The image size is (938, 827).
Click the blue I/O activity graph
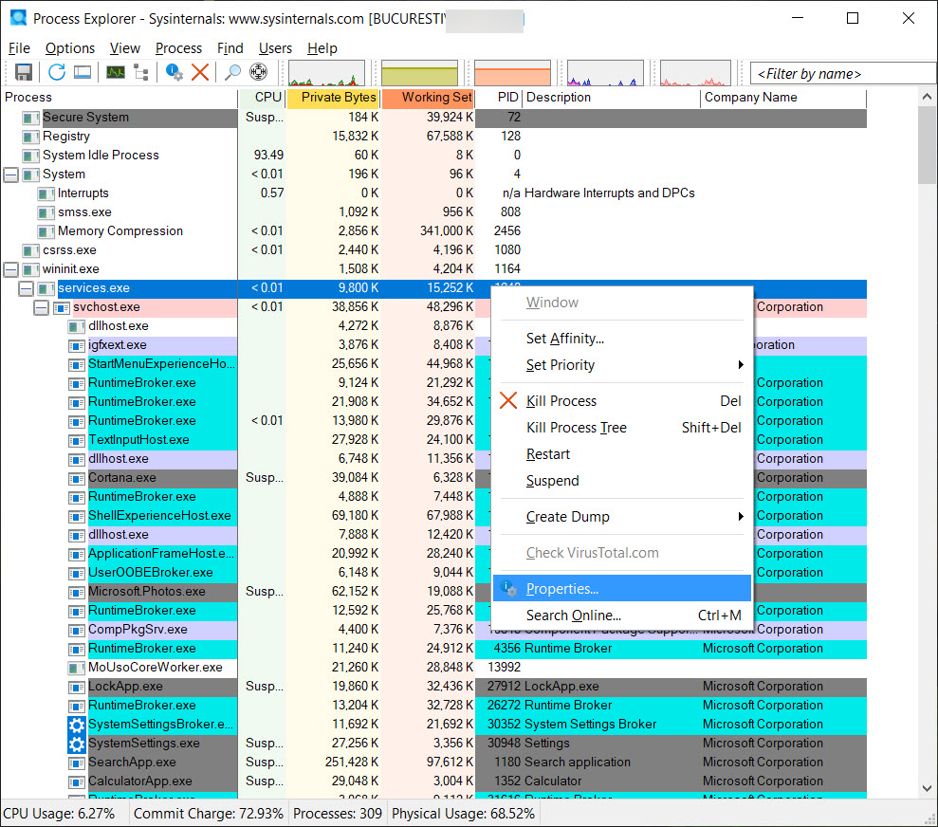coord(605,73)
